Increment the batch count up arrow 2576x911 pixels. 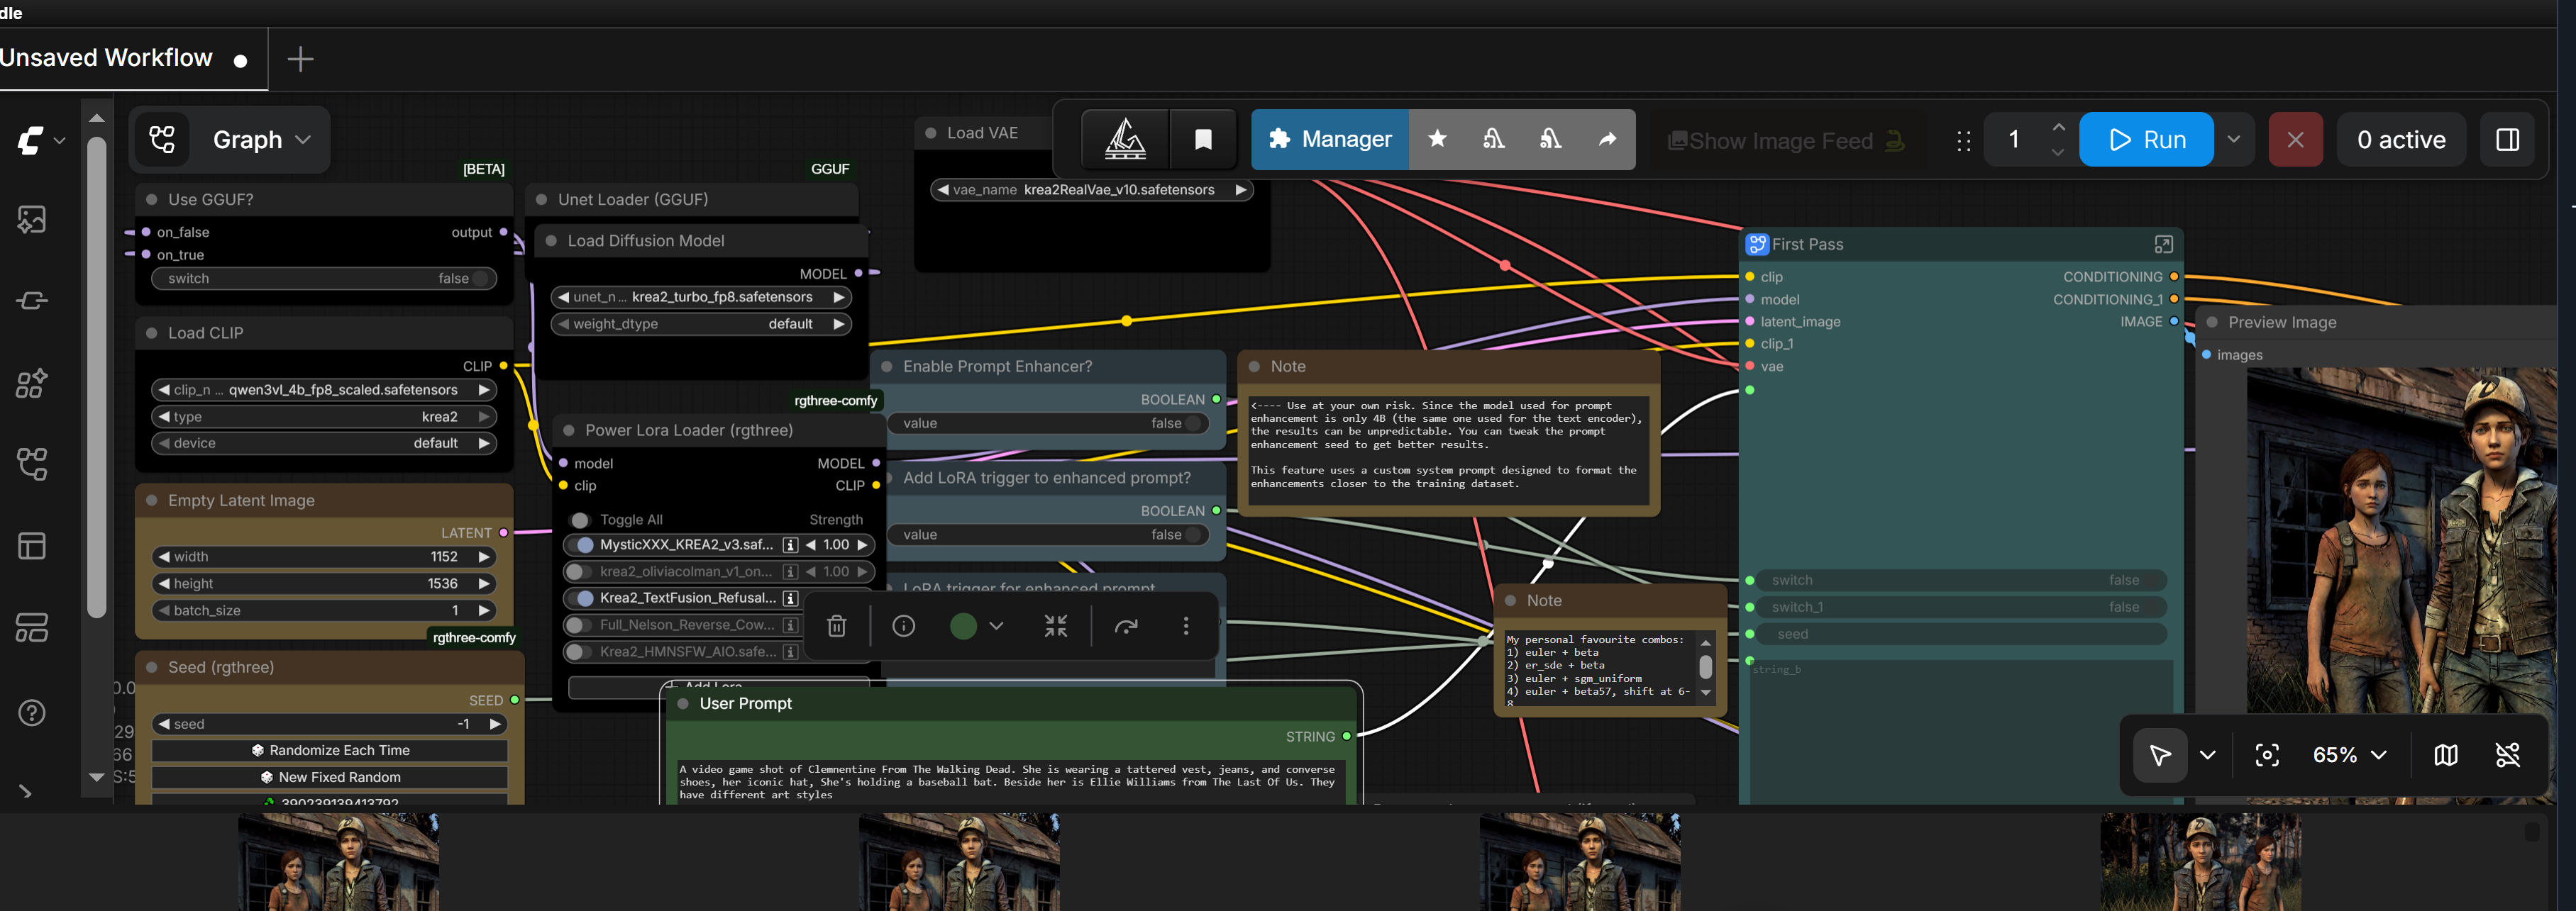pyautogui.click(x=2057, y=128)
